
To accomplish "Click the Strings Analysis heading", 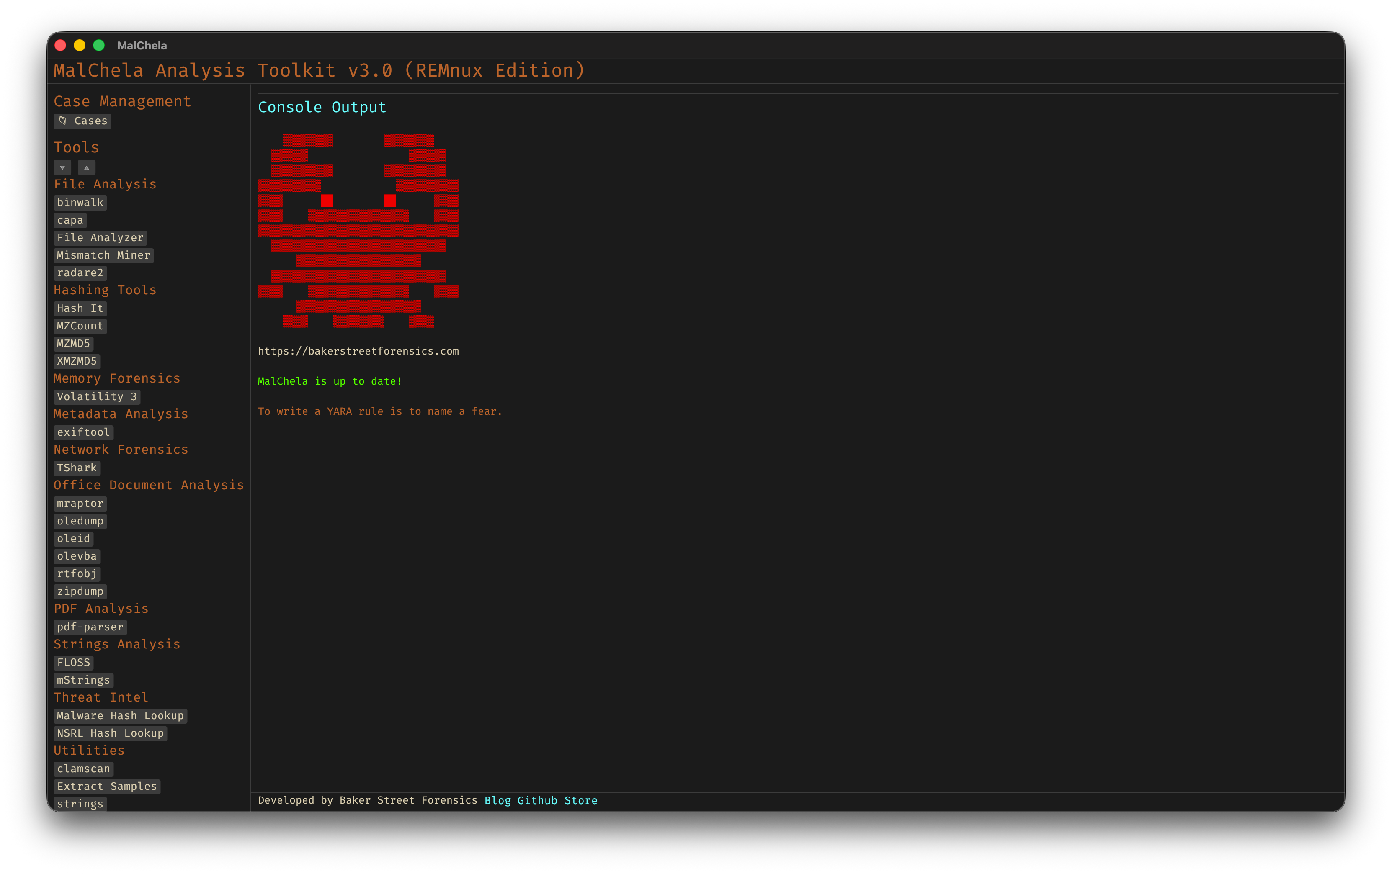I will coord(117,644).
